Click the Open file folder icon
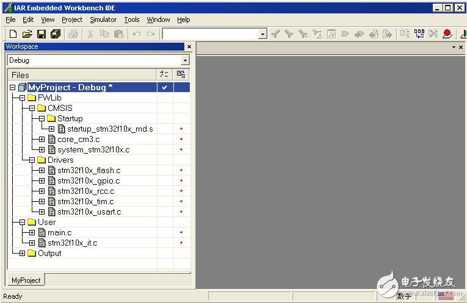 (x=27, y=34)
